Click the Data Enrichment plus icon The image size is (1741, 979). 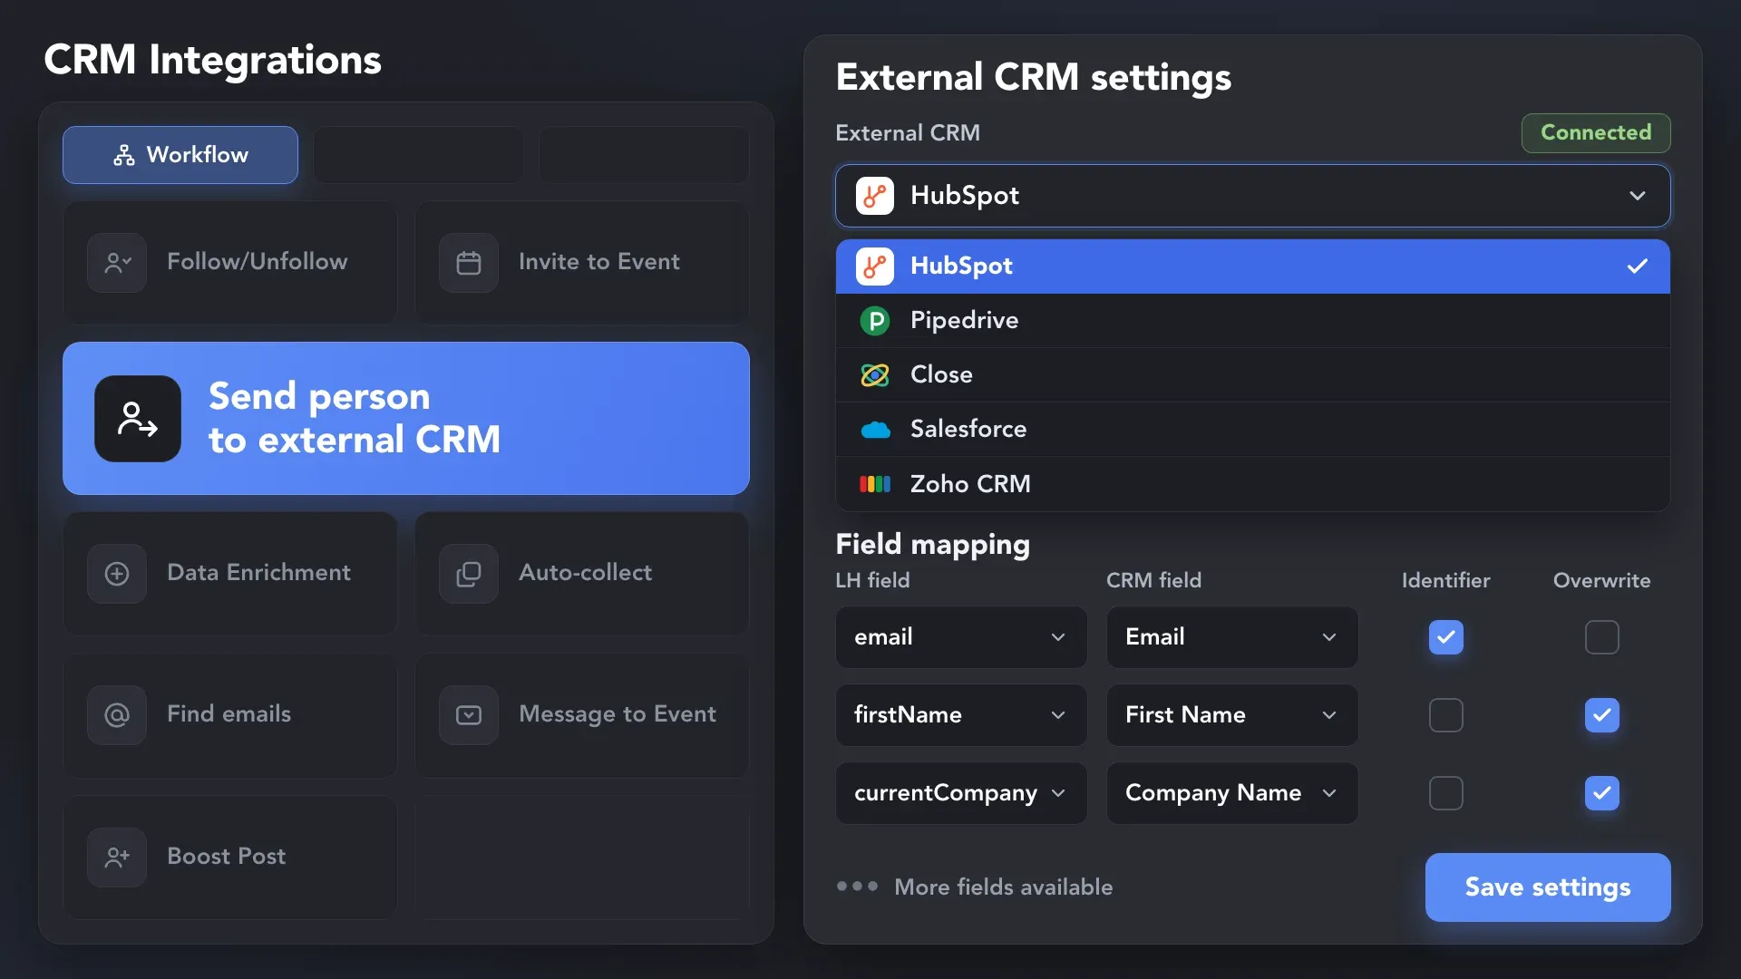coord(117,574)
